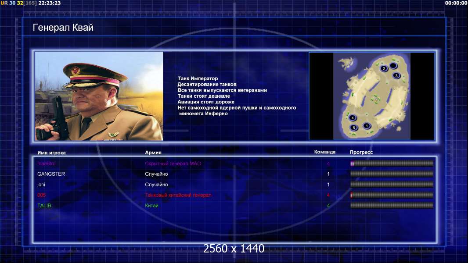Click the small island in the minimap's upper left

tap(347, 63)
